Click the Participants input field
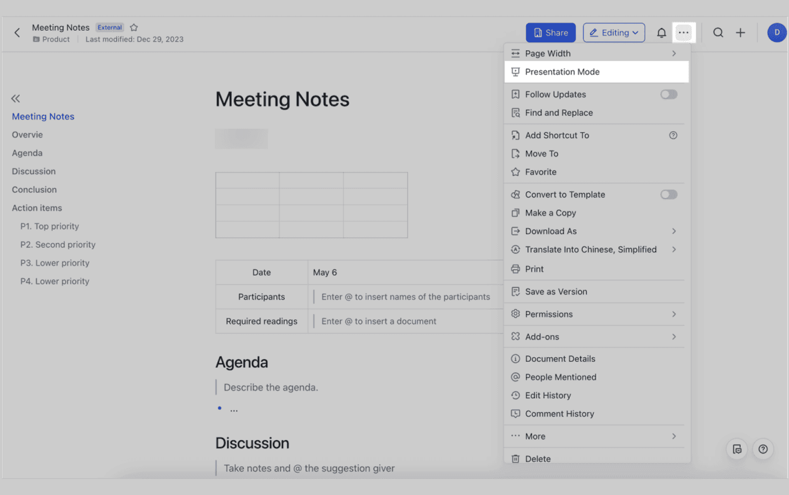 (x=405, y=297)
